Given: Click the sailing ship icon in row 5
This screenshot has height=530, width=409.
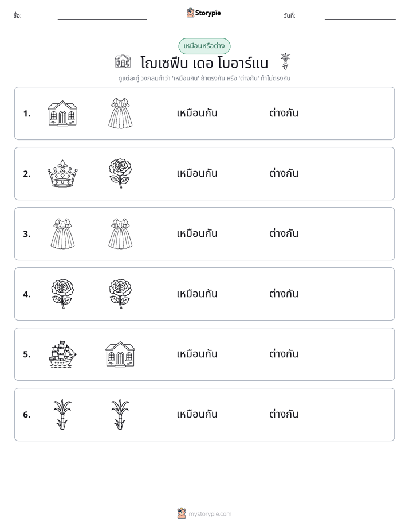Looking at the screenshot, I should point(62,354).
